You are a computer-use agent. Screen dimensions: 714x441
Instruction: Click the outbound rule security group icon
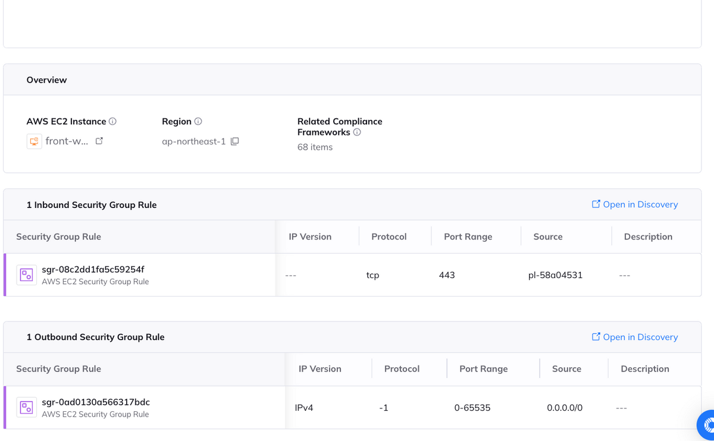click(26, 407)
